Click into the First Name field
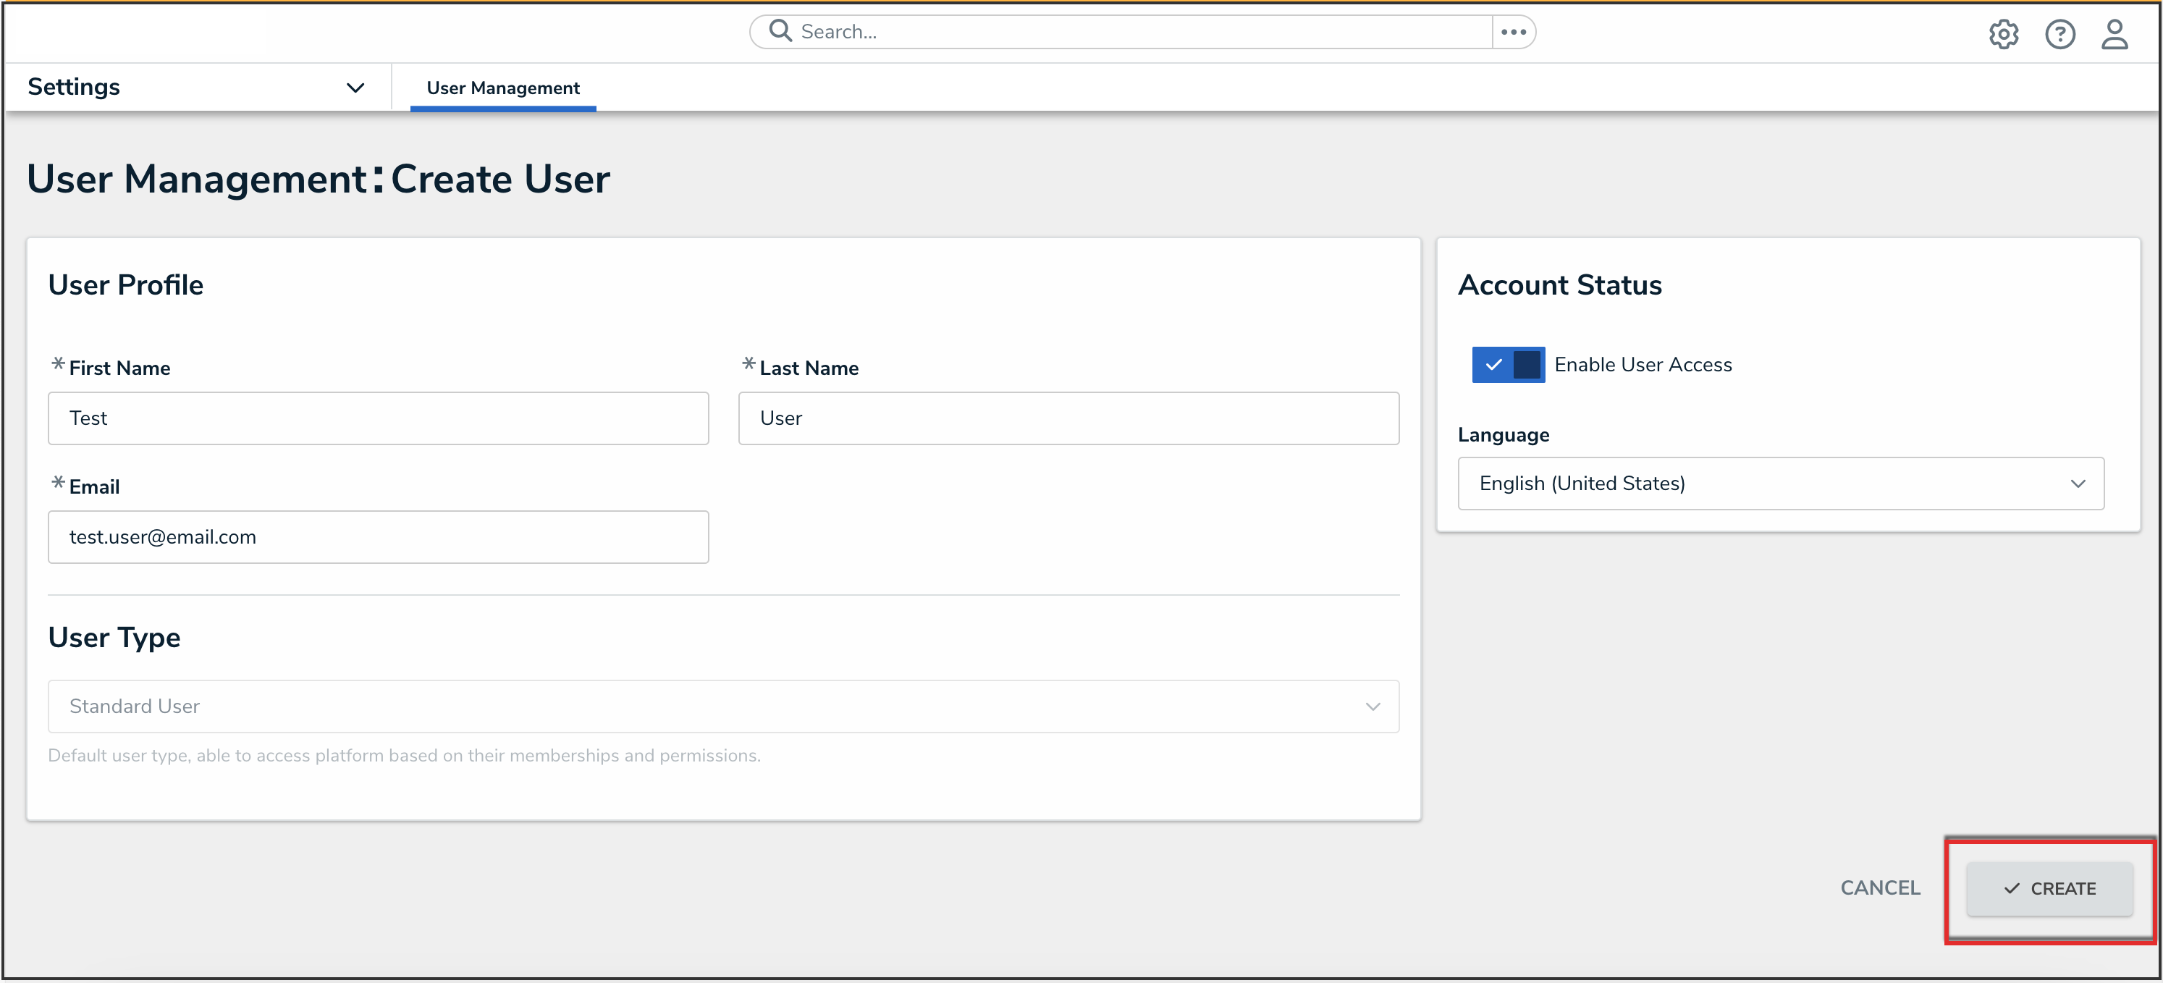This screenshot has height=983, width=2163. [378, 418]
